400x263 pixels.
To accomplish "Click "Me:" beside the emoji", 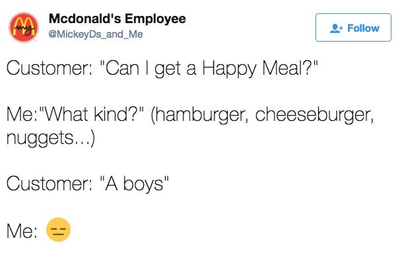I will tap(22, 231).
